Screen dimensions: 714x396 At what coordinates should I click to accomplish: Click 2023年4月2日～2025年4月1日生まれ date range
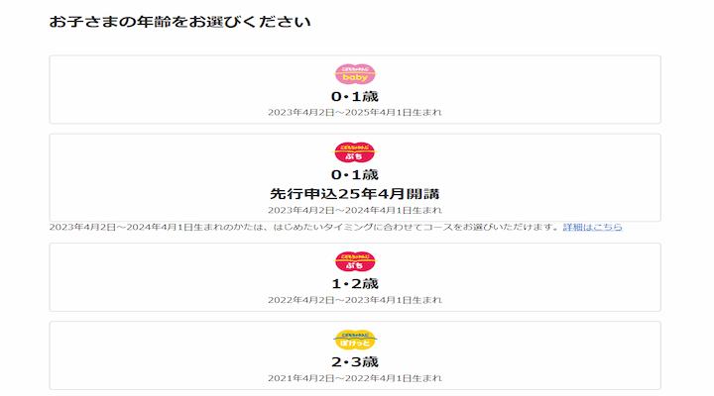click(355, 112)
